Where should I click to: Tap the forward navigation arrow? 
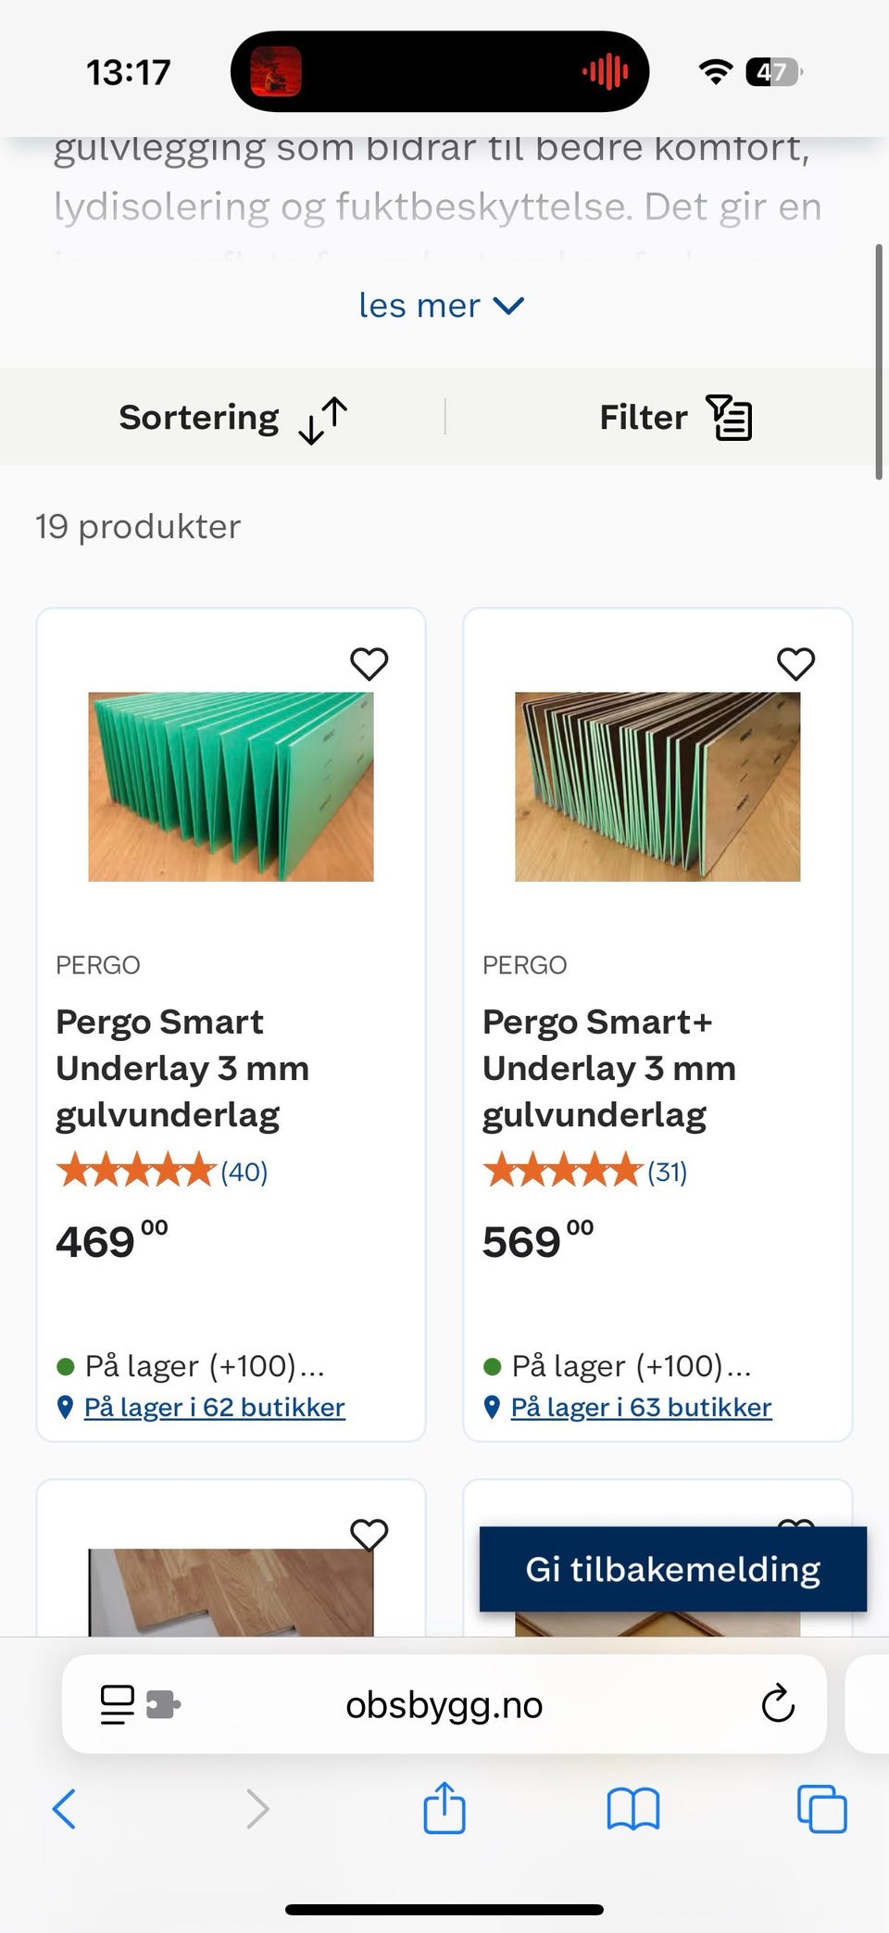[257, 1808]
